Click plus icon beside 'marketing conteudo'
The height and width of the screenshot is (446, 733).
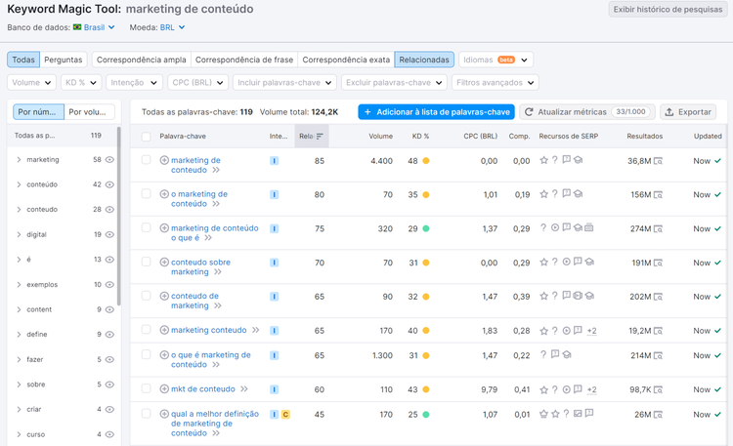click(x=164, y=330)
